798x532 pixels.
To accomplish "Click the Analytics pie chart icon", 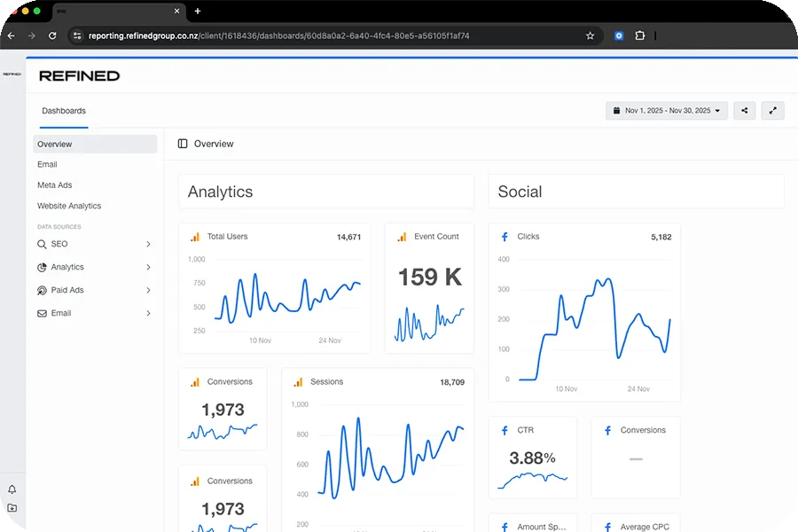I will tap(42, 267).
